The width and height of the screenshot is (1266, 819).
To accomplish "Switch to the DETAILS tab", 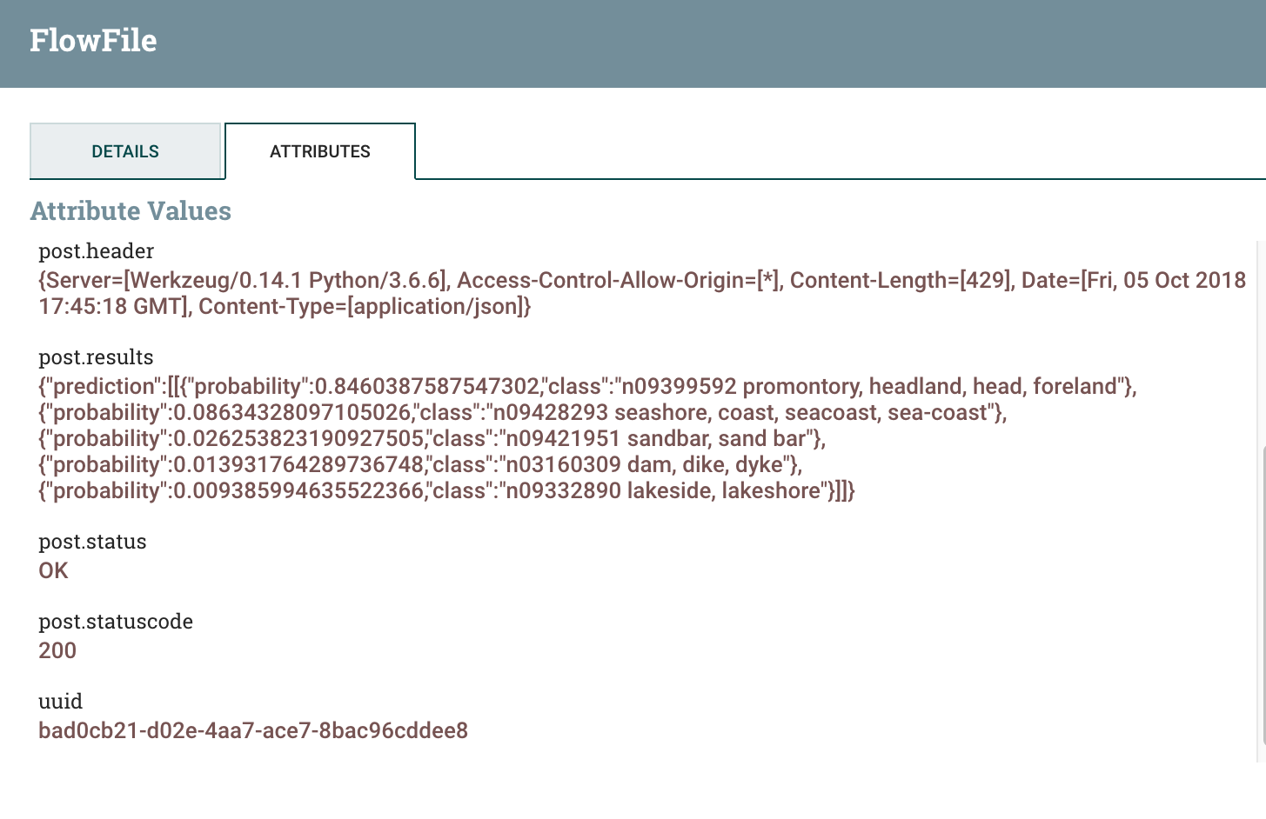I will (124, 150).
